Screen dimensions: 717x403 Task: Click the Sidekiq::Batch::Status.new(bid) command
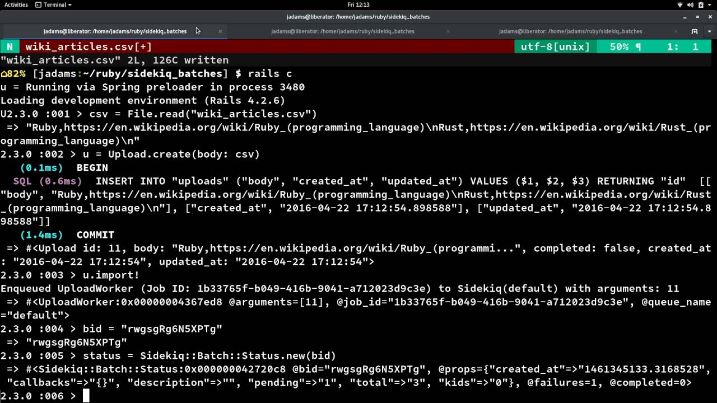[x=238, y=356]
